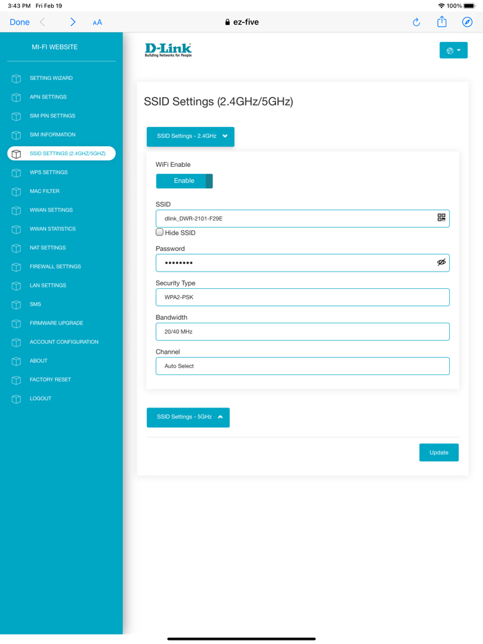Open the Bandwidth 20/40 MHz dropdown
Image resolution: width=483 pixels, height=644 pixels.
pyautogui.click(x=302, y=332)
